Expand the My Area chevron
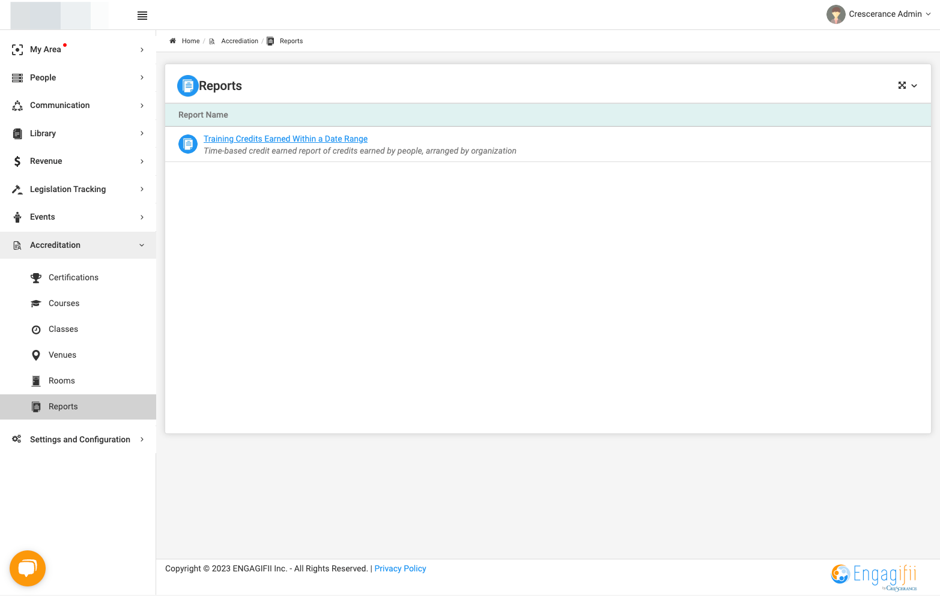Screen dimensions: 940x596 coord(142,50)
